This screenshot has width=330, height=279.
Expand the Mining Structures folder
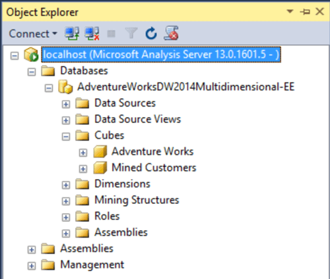point(66,201)
